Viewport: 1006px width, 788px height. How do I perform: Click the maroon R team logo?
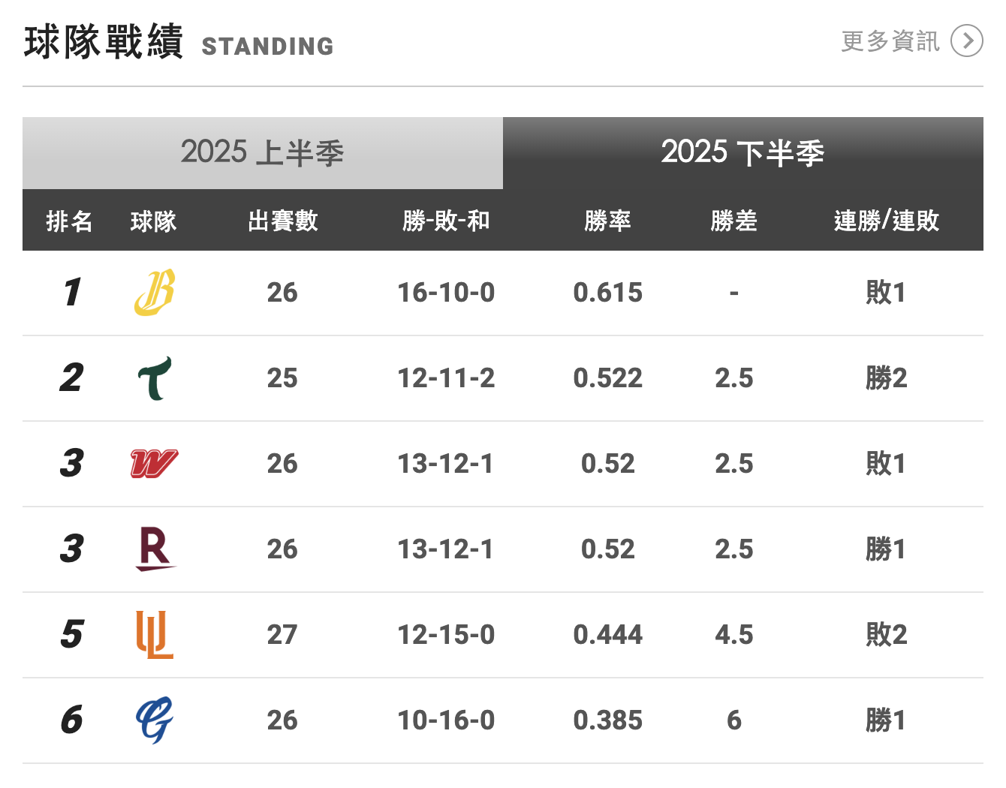click(155, 549)
